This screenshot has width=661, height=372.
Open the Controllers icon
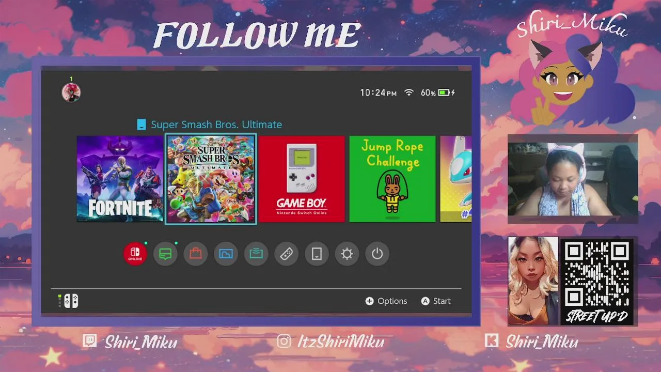point(287,254)
